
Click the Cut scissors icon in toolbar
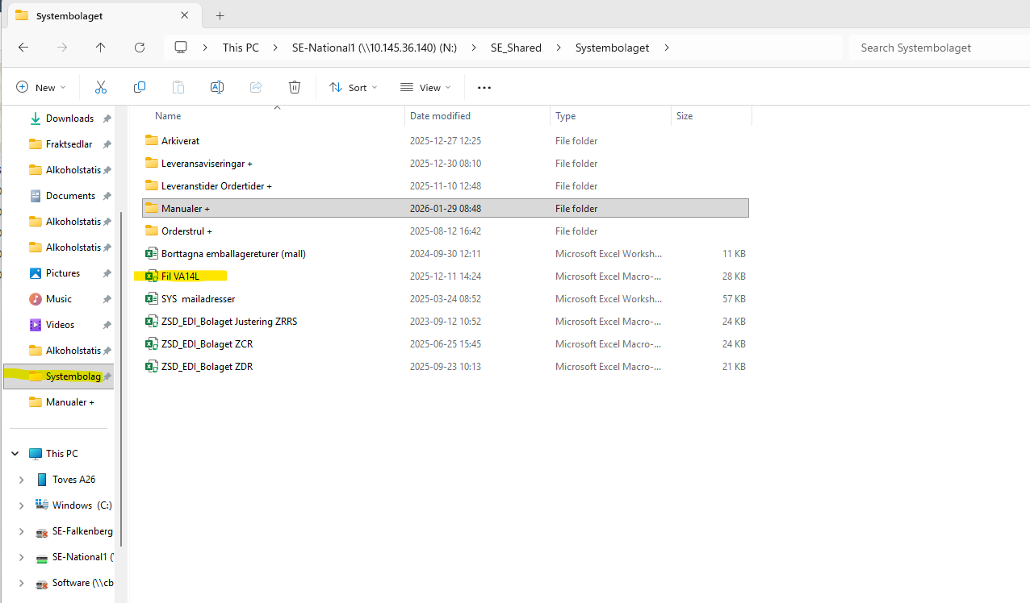pos(101,87)
